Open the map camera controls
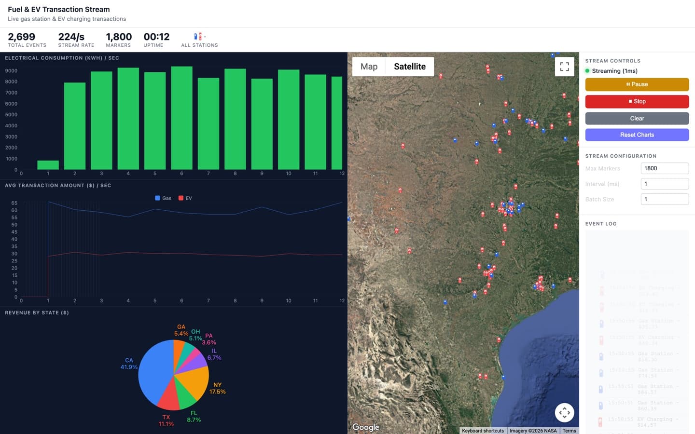This screenshot has width=695, height=434. click(564, 413)
